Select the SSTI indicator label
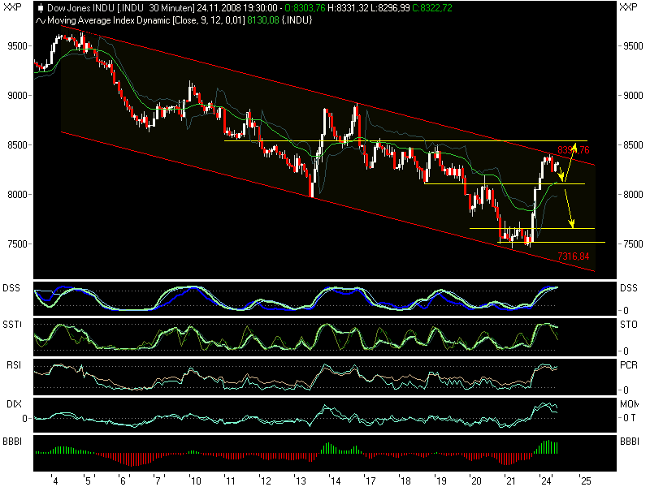This screenshot has width=650, height=487. (12, 324)
